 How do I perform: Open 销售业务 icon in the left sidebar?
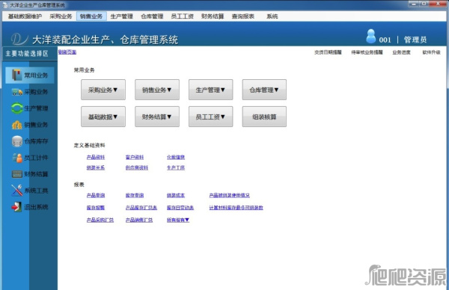tap(17, 125)
